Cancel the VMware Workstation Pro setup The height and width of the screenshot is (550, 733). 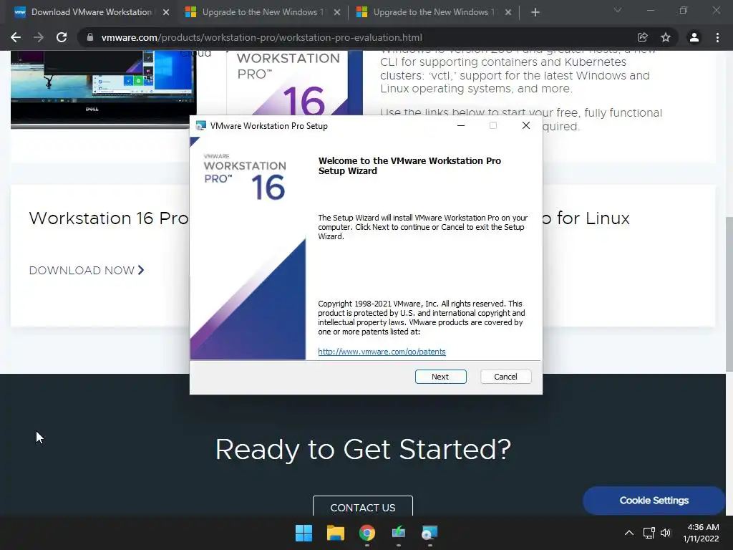click(x=505, y=377)
